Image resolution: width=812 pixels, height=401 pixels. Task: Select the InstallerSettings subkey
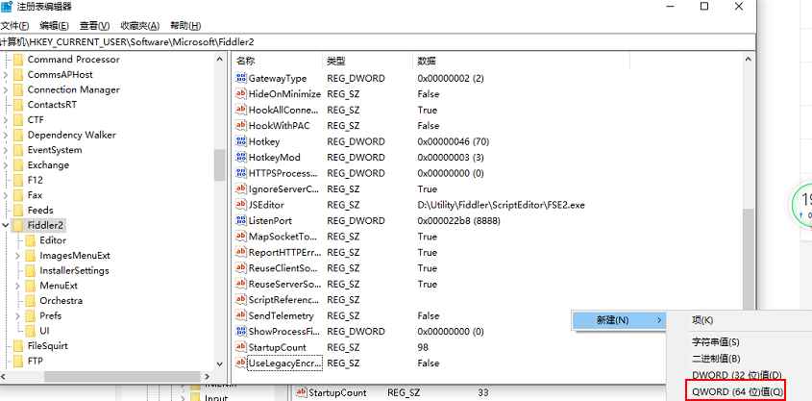(x=74, y=270)
